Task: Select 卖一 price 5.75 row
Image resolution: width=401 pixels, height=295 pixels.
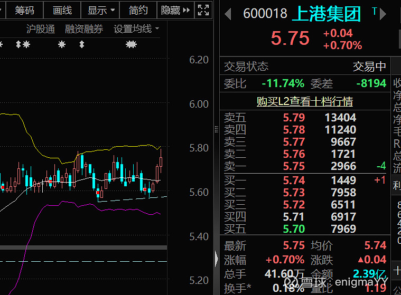Action: [x=305, y=166]
